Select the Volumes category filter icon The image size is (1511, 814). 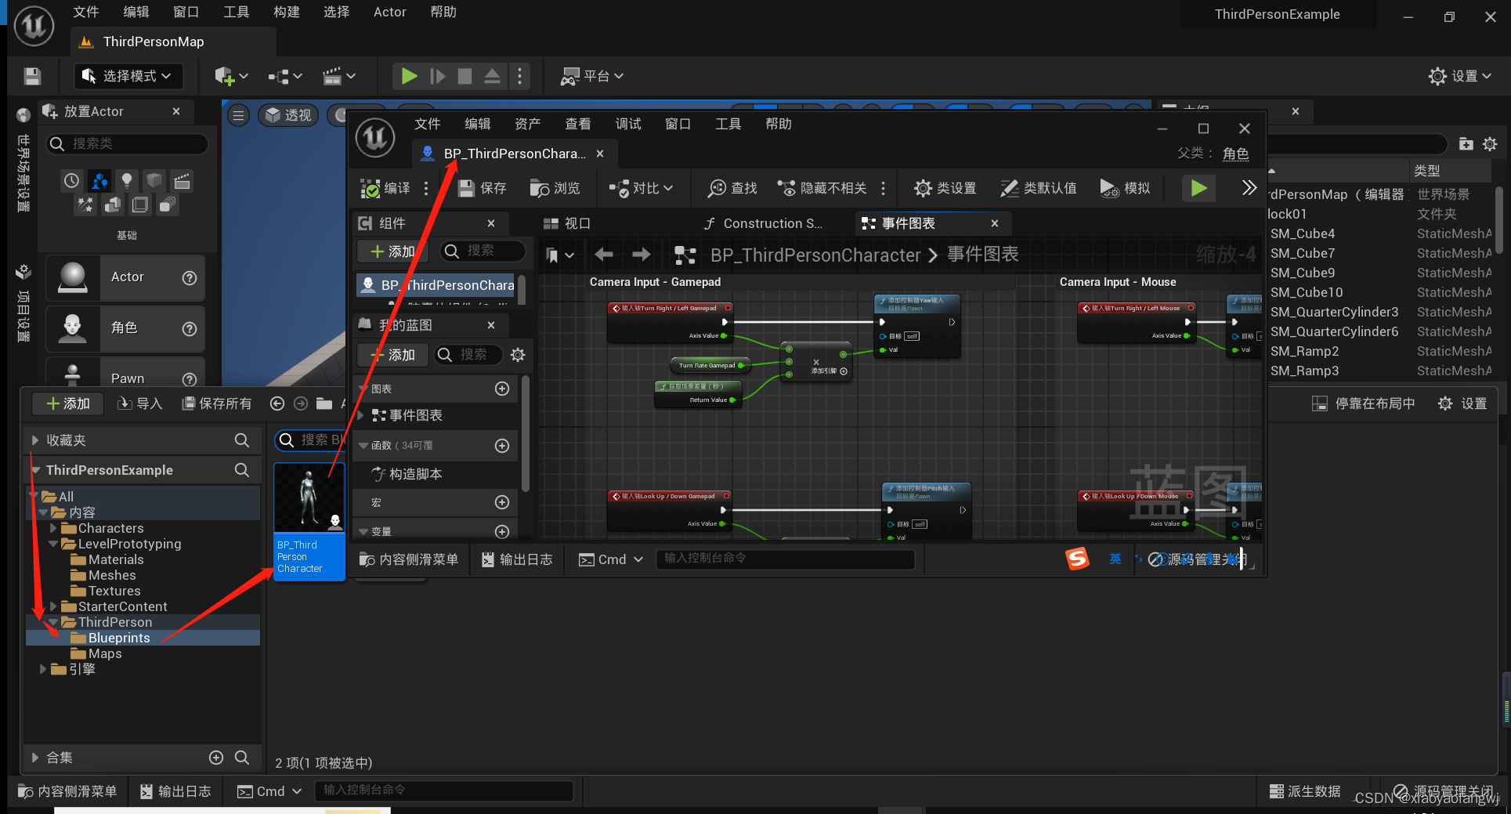click(x=140, y=205)
